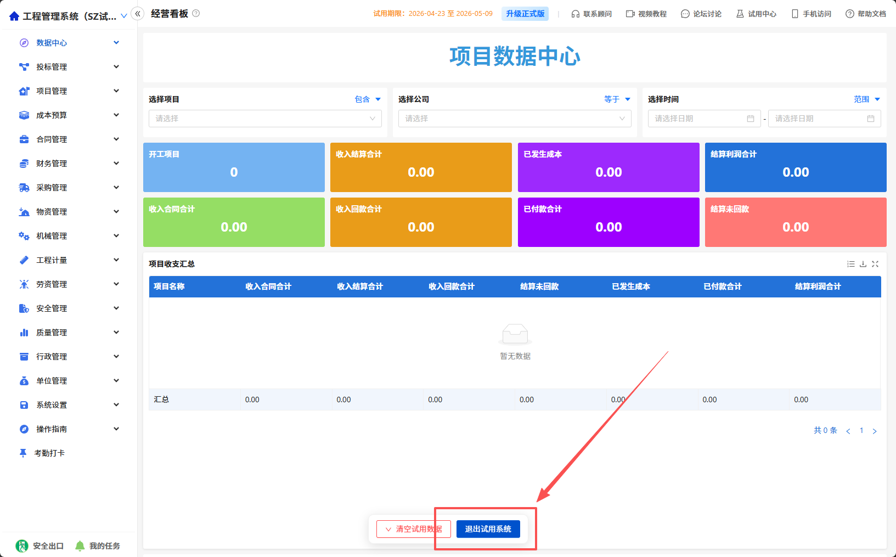
Task: Change 包含 filter operator dropdown
Action: click(x=368, y=99)
